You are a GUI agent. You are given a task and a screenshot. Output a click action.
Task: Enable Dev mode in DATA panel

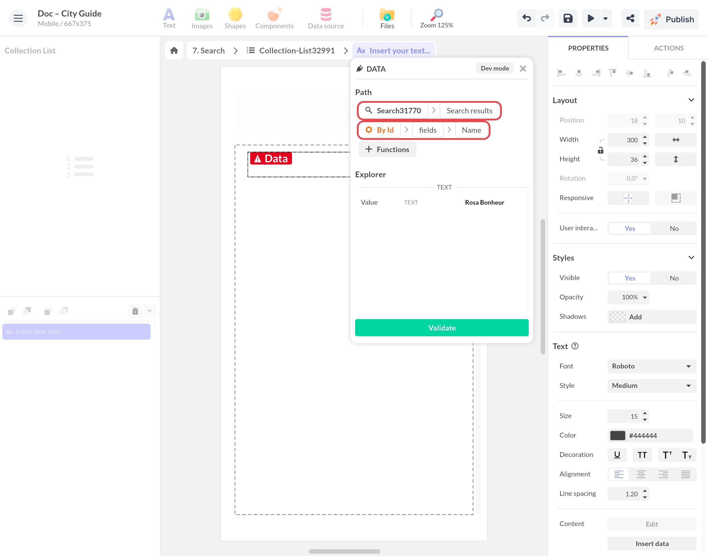(x=495, y=69)
